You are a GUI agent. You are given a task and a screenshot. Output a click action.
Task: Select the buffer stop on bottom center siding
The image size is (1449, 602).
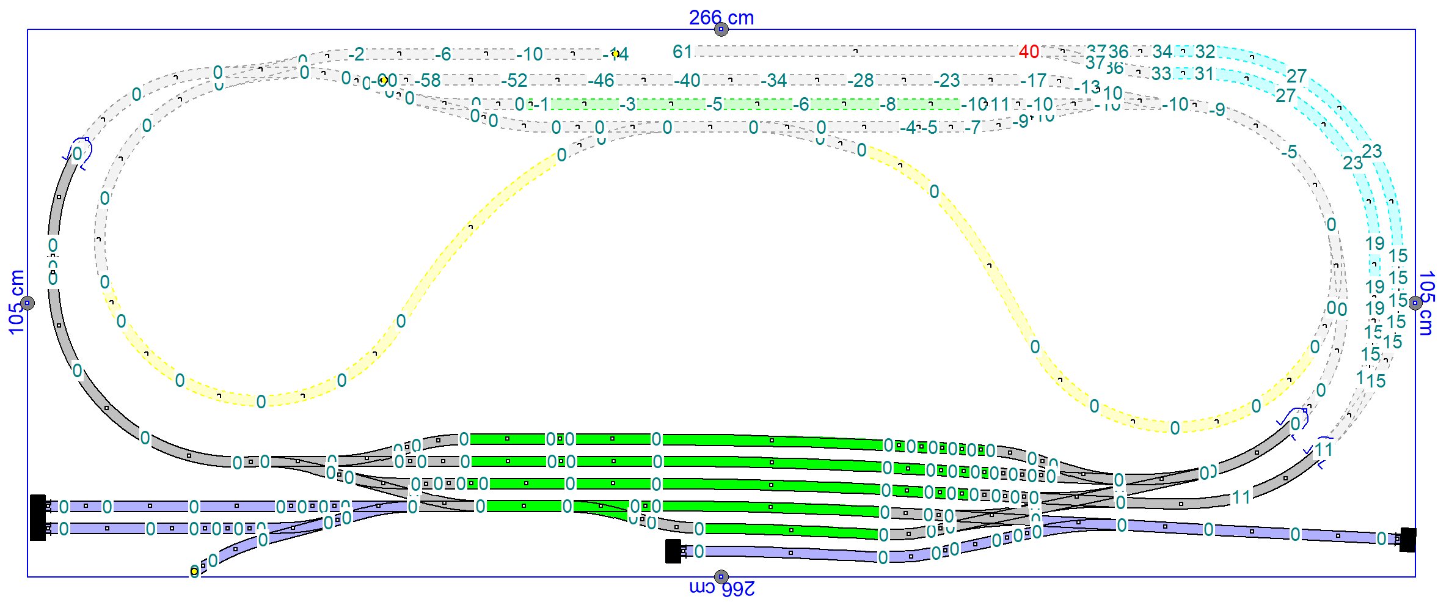pos(673,551)
